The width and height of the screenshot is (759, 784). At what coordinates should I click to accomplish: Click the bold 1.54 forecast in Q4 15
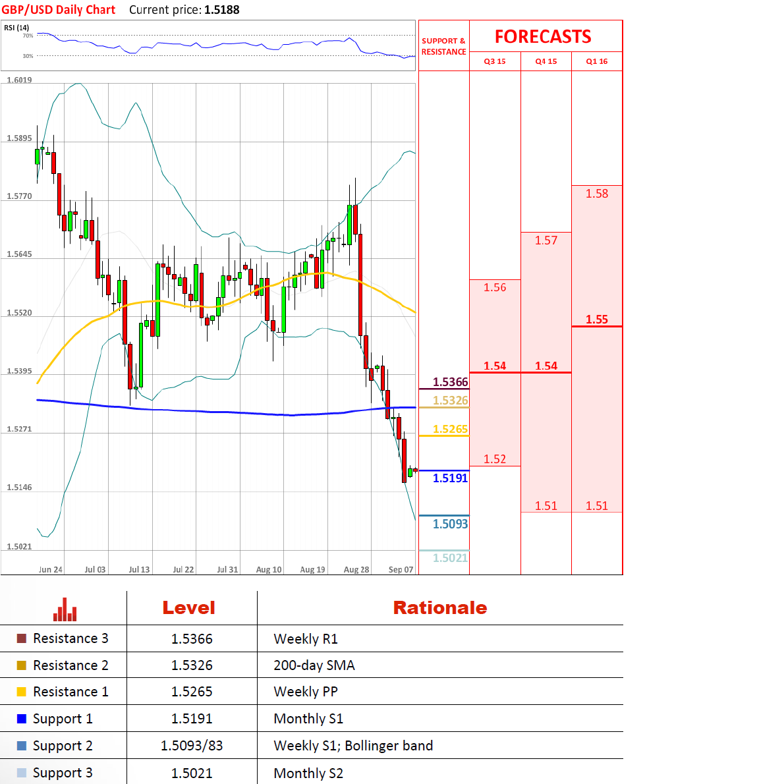(546, 366)
